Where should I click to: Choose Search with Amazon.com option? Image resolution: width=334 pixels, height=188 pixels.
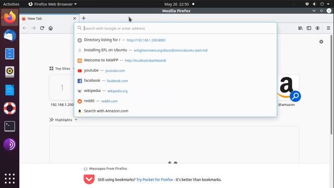coord(175,111)
